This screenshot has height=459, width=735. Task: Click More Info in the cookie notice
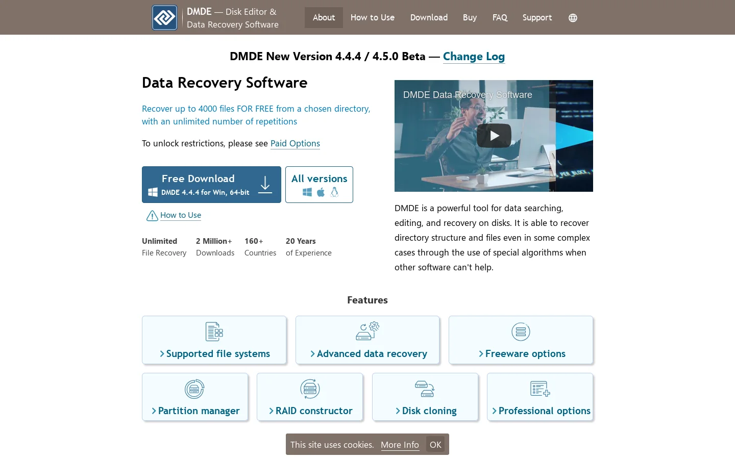tap(400, 445)
